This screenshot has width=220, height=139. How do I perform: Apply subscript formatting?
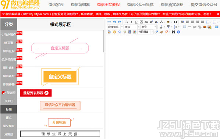[156, 22]
